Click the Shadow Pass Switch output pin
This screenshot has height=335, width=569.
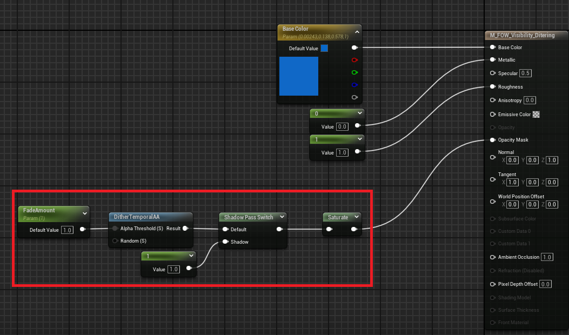click(x=279, y=229)
